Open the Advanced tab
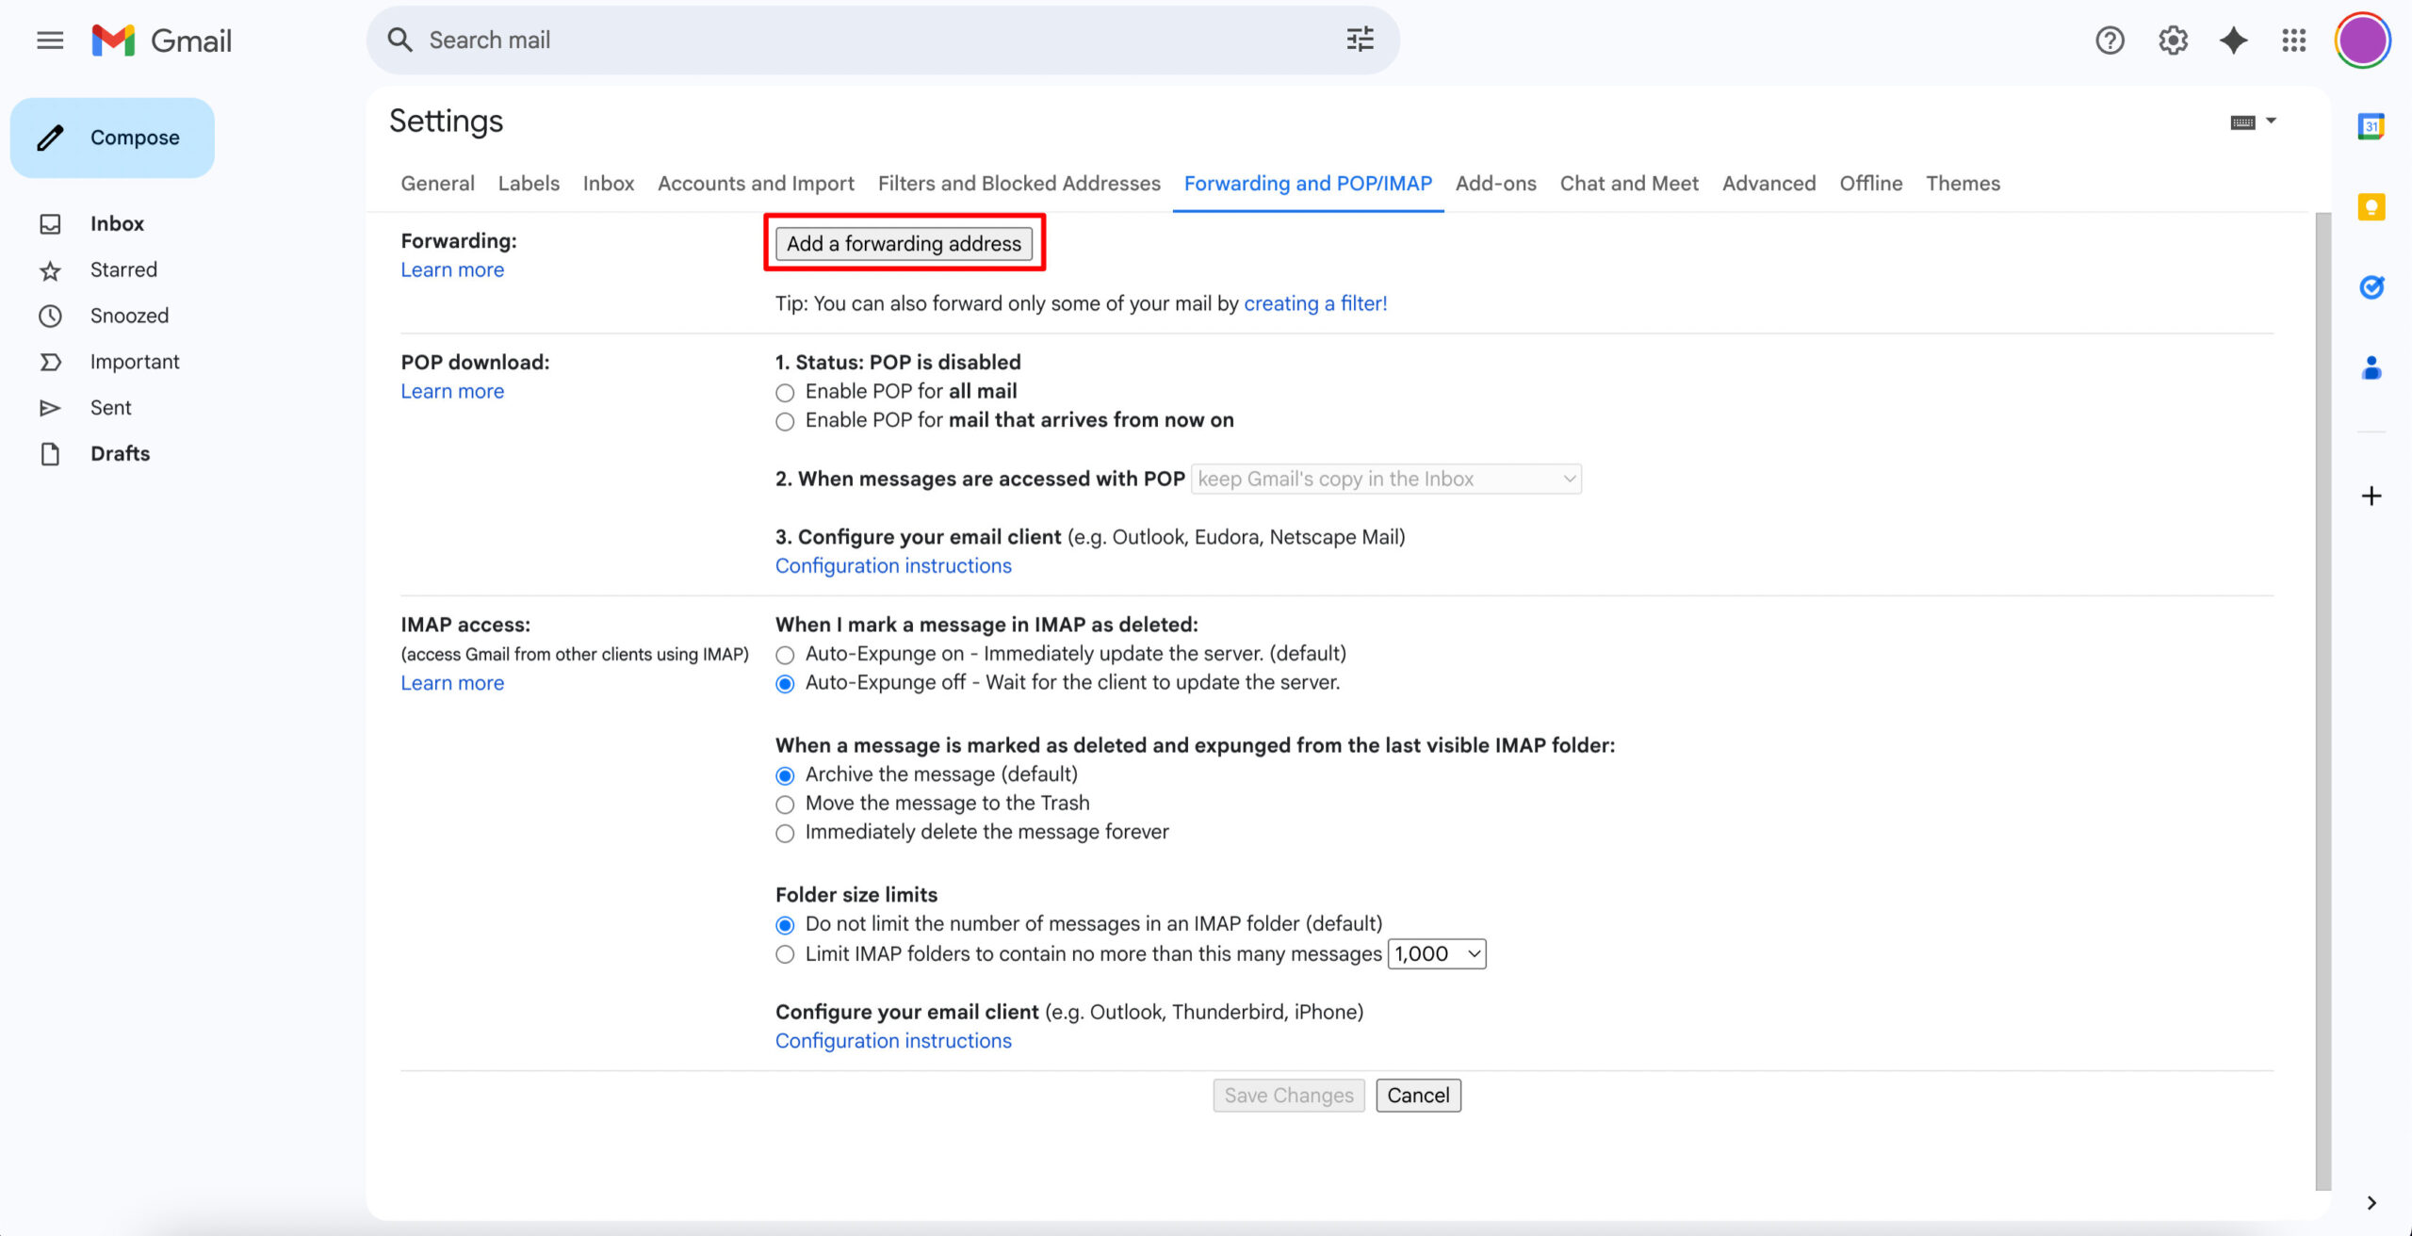Viewport: 2412px width, 1236px height. pos(1768,183)
